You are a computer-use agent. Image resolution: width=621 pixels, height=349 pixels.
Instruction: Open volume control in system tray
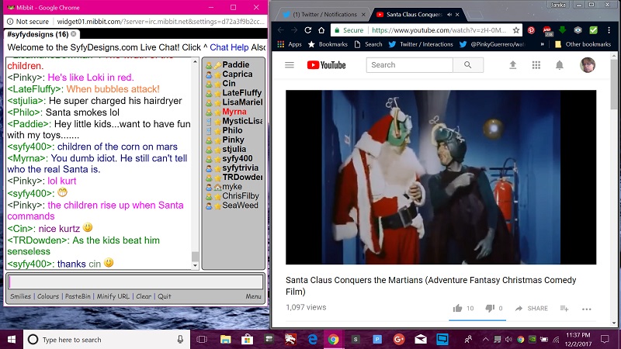point(509,340)
